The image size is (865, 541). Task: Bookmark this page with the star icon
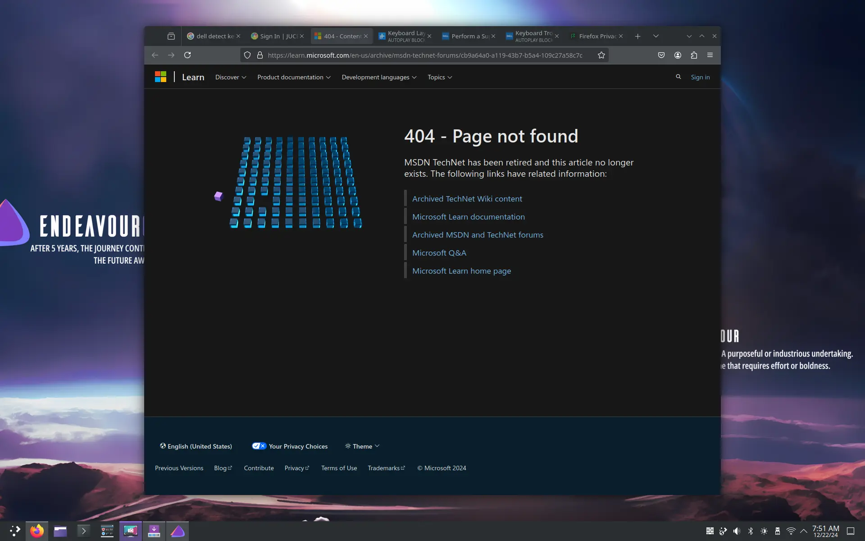(x=601, y=55)
